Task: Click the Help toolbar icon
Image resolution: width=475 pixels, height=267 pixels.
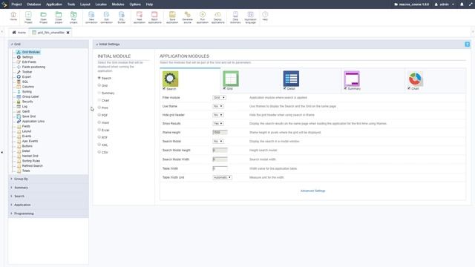Action: [265, 16]
